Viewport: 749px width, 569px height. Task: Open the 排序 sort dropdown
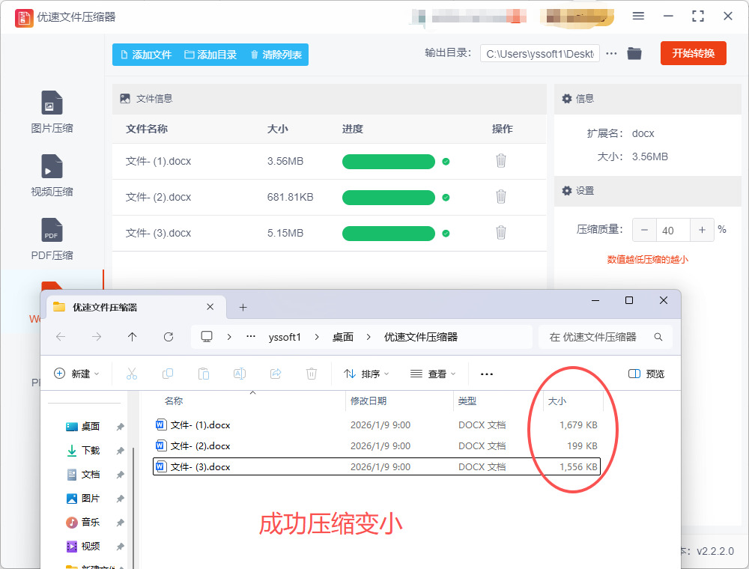click(367, 374)
